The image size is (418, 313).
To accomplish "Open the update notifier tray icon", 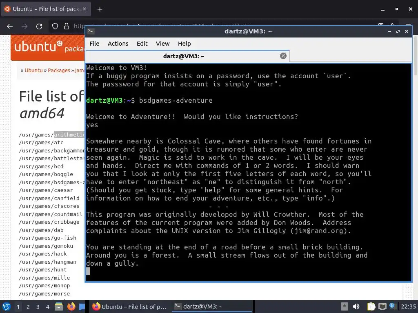I will click(x=392, y=306).
